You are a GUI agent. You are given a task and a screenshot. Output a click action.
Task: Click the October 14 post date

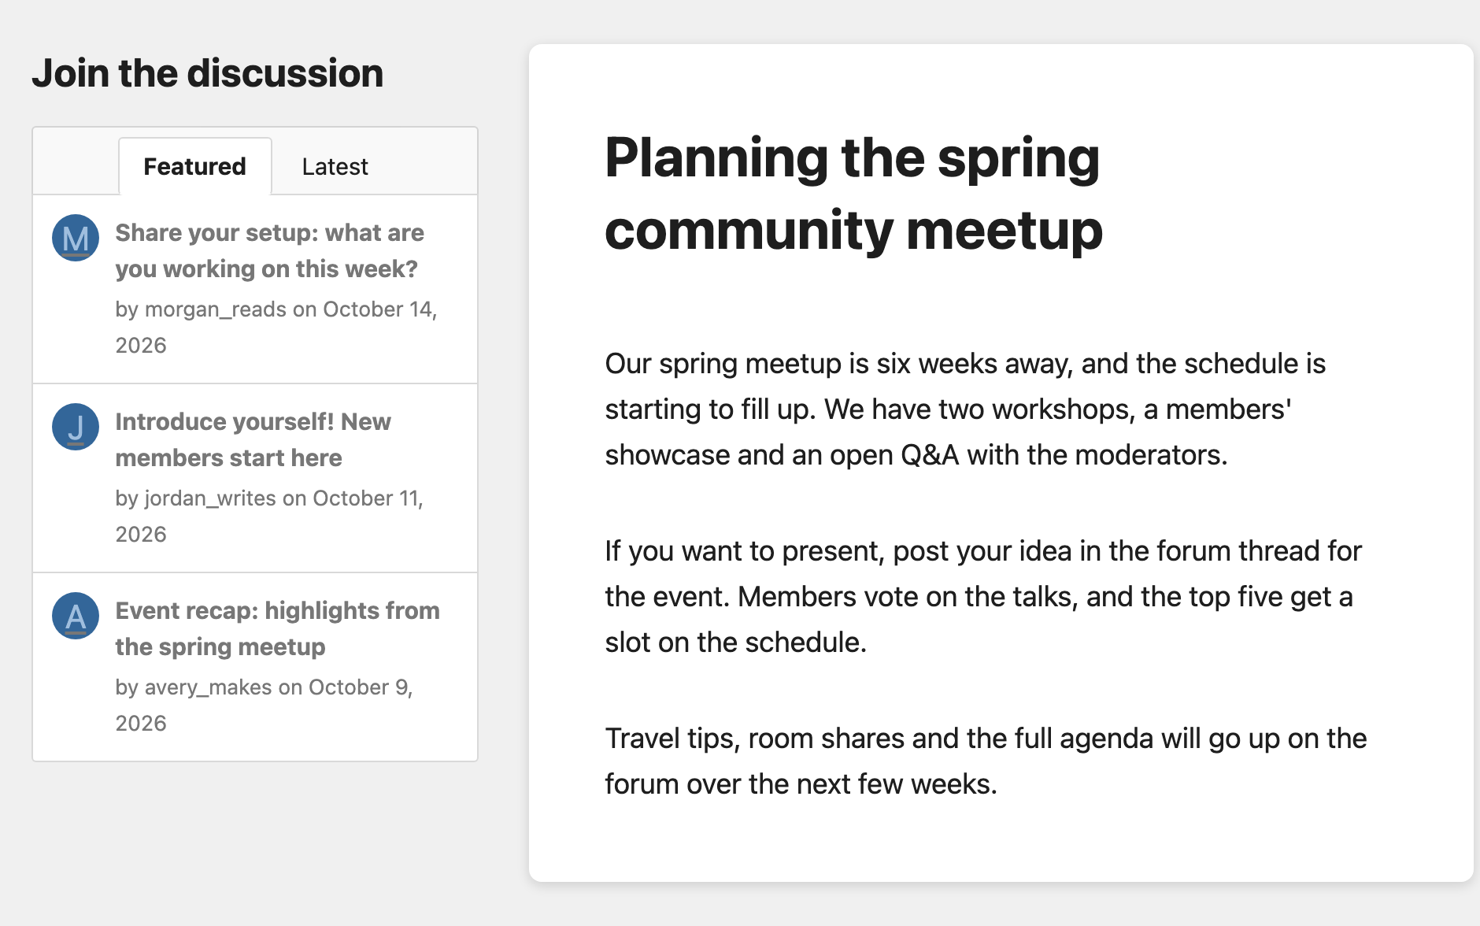pos(276,327)
